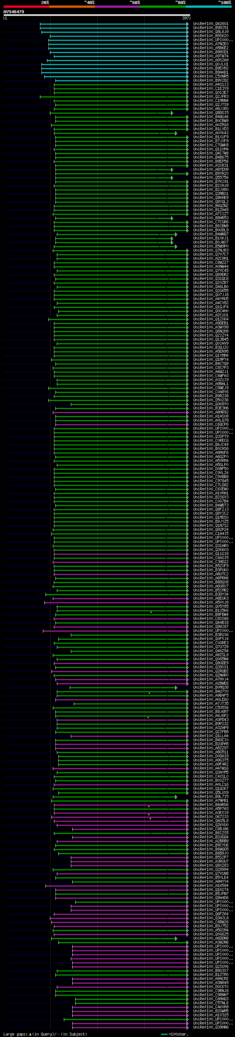Select hit label UniRef100_A2BWE6
This screenshot has height=1037, width=235.
211,683
